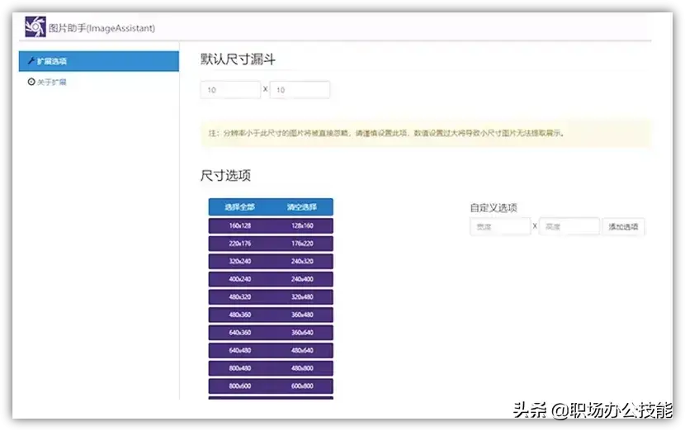Toggle the 600x800 size option
The image size is (685, 431).
[x=302, y=386]
